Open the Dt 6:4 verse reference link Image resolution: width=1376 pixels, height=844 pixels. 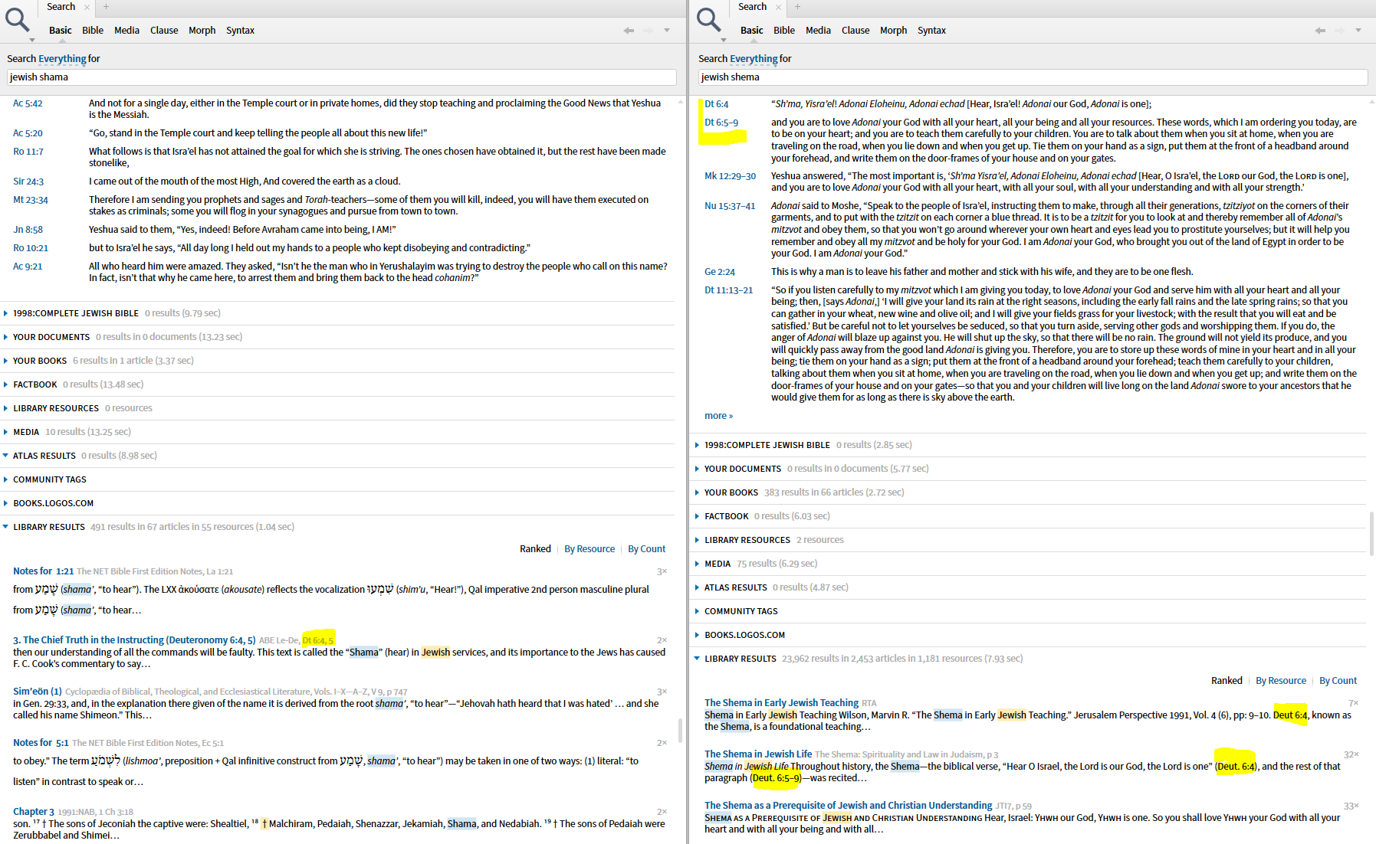(x=716, y=104)
